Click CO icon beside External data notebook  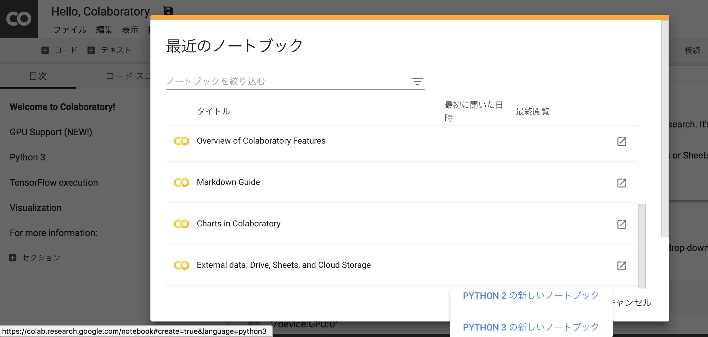[182, 265]
